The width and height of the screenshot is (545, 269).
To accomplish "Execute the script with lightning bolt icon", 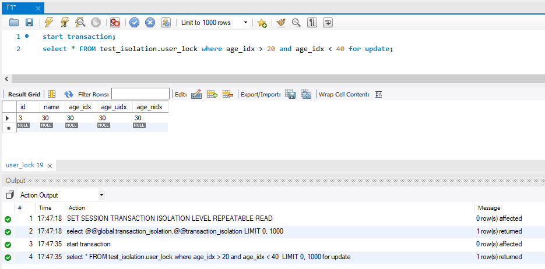I will tap(49, 23).
